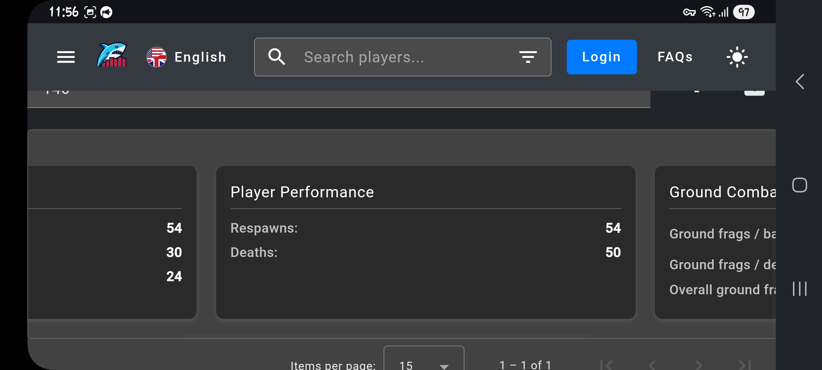Open Android recent apps button

800,289
